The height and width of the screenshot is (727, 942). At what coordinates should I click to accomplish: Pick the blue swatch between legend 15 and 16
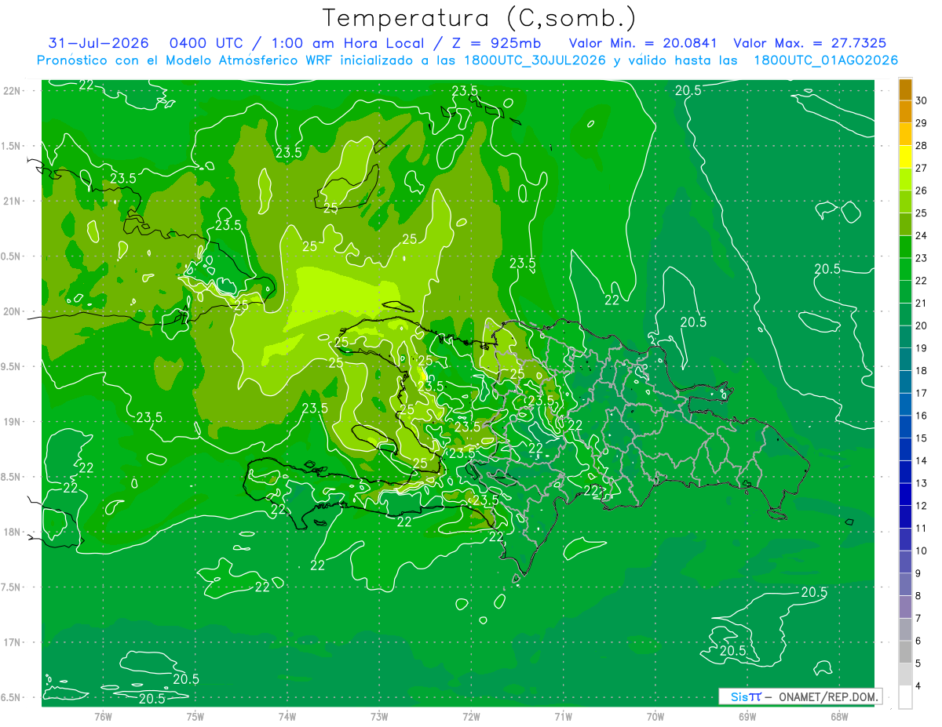(905, 427)
